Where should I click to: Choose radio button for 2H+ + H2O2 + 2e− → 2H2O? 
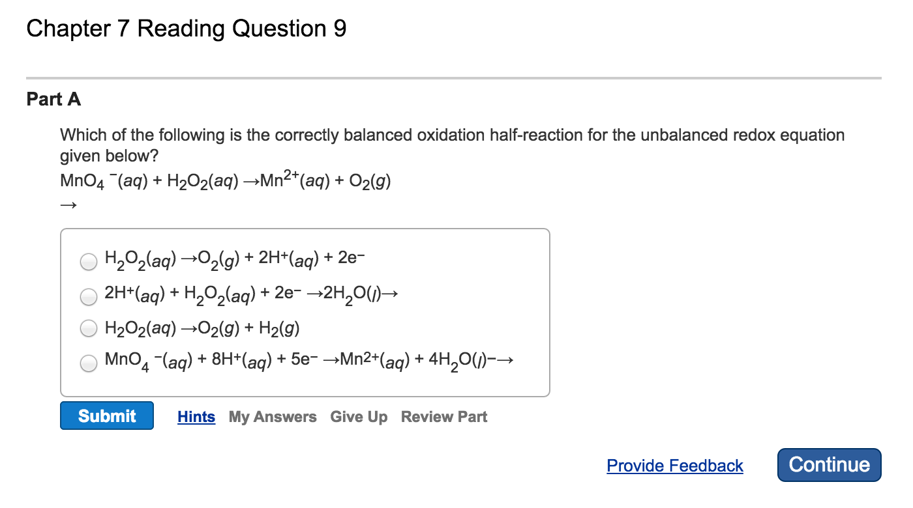[88, 296]
